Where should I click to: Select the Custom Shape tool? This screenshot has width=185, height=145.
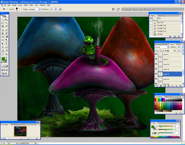(6, 47)
